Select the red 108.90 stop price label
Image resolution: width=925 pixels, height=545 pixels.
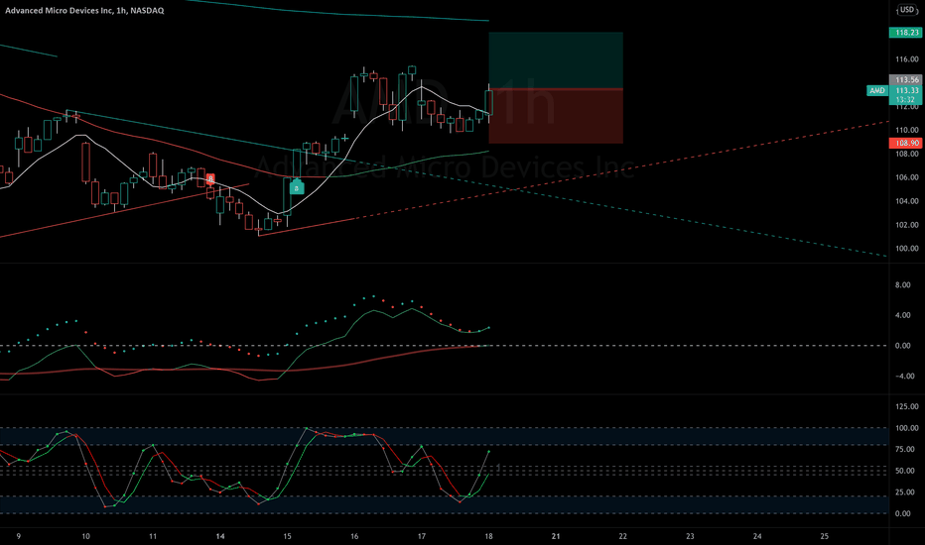pyautogui.click(x=906, y=143)
